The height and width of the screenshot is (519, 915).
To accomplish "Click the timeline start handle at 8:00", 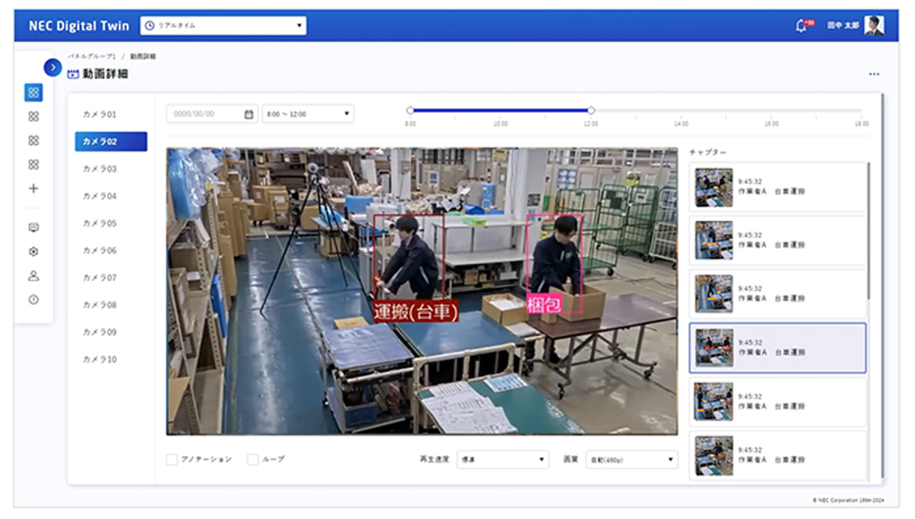I will click(x=410, y=111).
